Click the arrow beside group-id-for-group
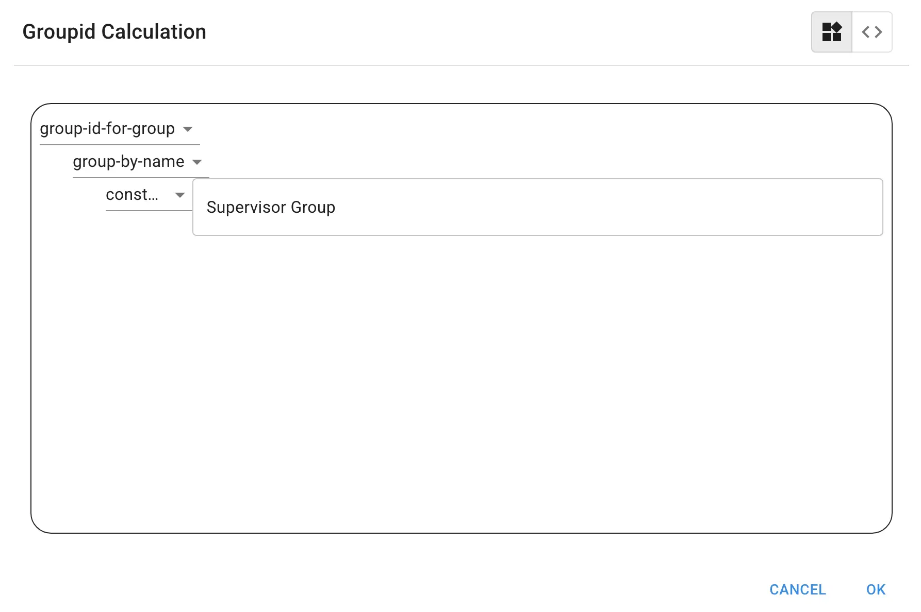 click(188, 129)
